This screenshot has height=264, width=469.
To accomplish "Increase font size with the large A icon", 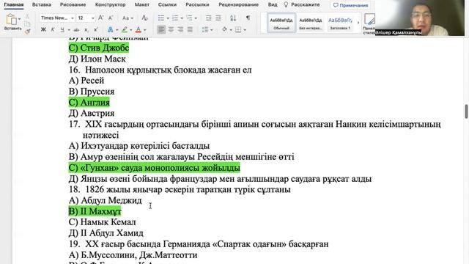I will pos(101,18).
